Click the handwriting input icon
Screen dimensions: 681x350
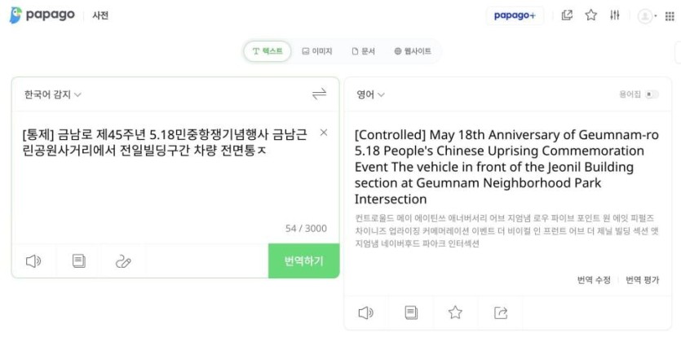pyautogui.click(x=123, y=261)
